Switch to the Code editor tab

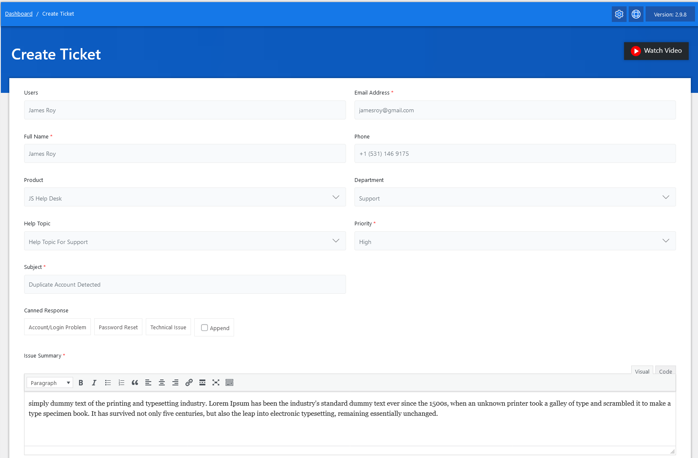click(665, 371)
